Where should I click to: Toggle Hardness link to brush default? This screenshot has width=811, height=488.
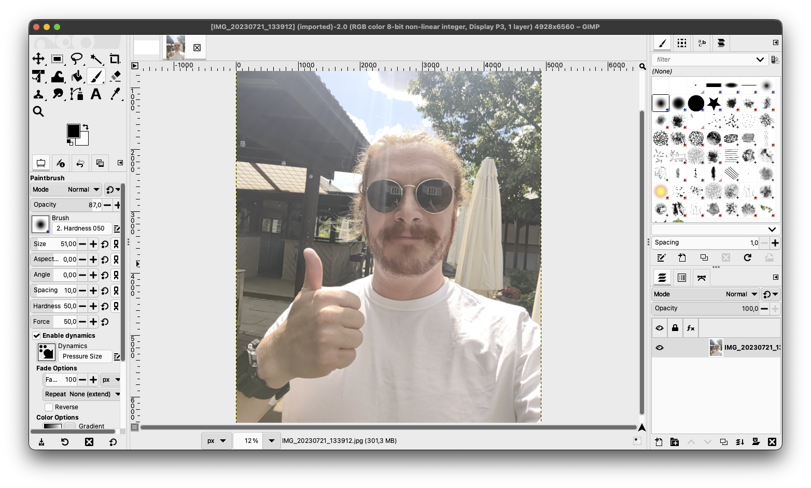click(x=116, y=306)
